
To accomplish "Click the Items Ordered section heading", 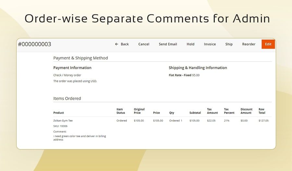I will [x=67, y=98].
